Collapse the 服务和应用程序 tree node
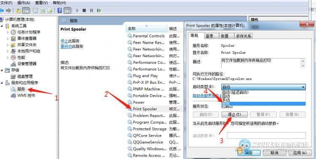The width and height of the screenshot is (316, 159). tap(2, 83)
